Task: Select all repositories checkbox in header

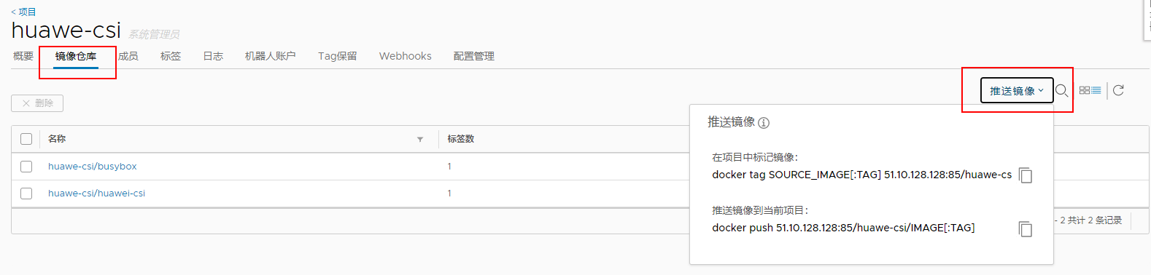Action: 26,139
